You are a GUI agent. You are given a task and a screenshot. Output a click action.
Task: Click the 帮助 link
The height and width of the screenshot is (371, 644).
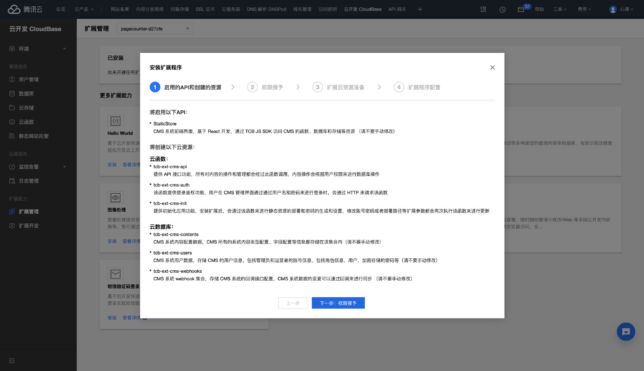tap(539, 9)
